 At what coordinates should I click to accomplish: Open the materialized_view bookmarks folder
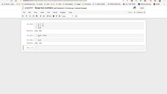[x=28, y=4]
